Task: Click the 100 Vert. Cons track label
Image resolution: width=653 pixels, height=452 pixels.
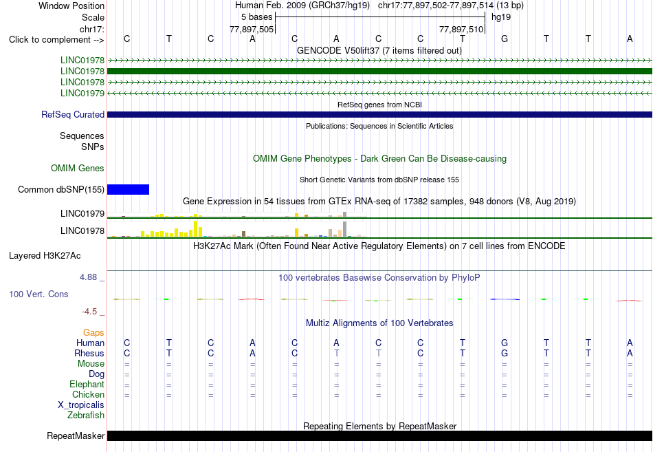Action: point(38,294)
